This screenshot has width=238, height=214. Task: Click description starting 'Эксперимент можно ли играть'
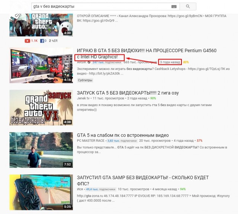153,71
